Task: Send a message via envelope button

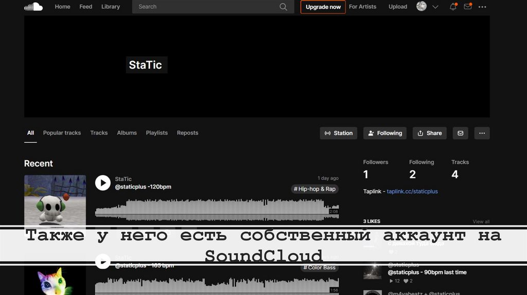Action: (461, 133)
